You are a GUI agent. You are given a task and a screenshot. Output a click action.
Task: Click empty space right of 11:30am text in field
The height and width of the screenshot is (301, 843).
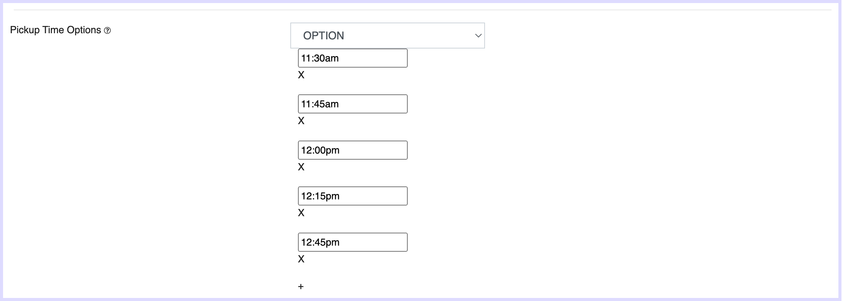pyautogui.click(x=375, y=58)
